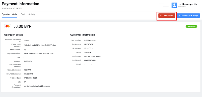Switch to the Cart tab
The height and width of the screenshot is (97, 202).
coord(23,14)
